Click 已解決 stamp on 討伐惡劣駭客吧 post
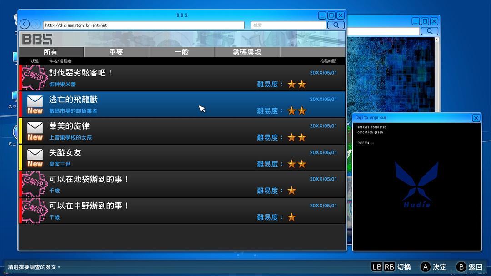Screen dimensions: 491x276 (x=35, y=78)
